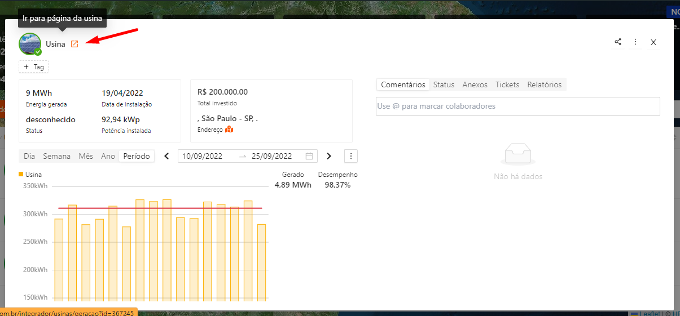Select the Ano period view
The height and width of the screenshot is (316, 680).
coord(108,156)
